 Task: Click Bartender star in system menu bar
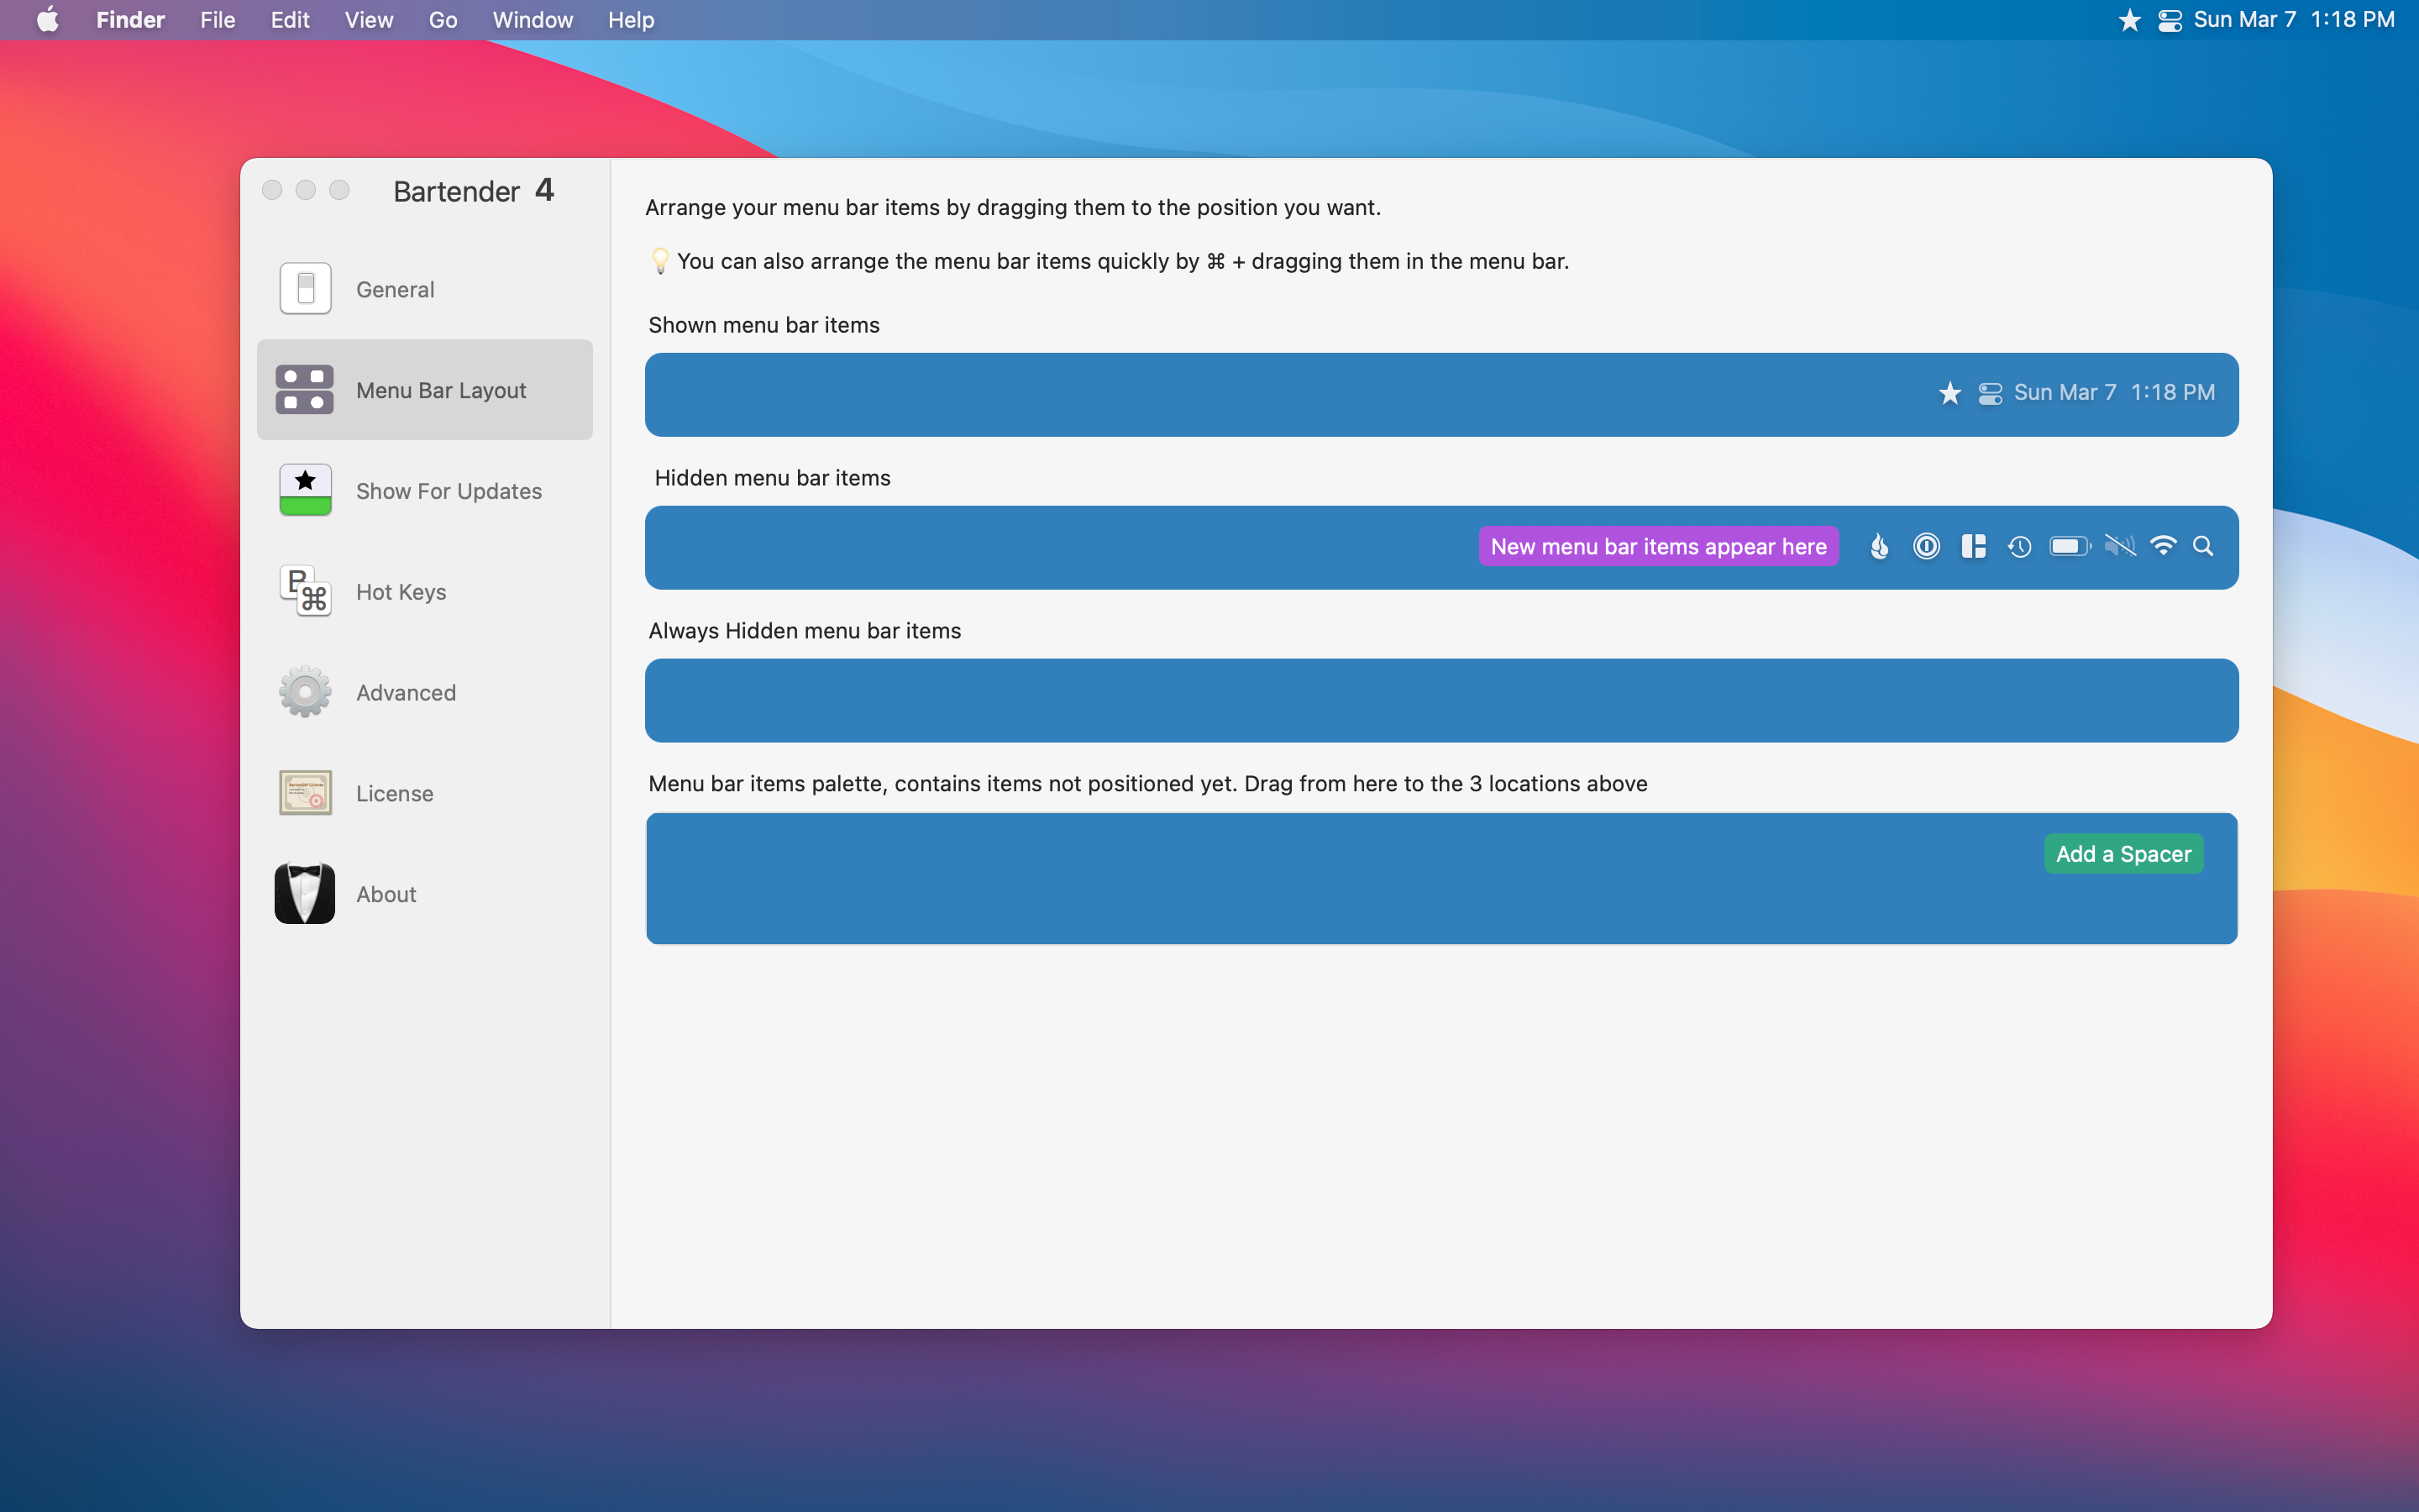pos(2129,20)
